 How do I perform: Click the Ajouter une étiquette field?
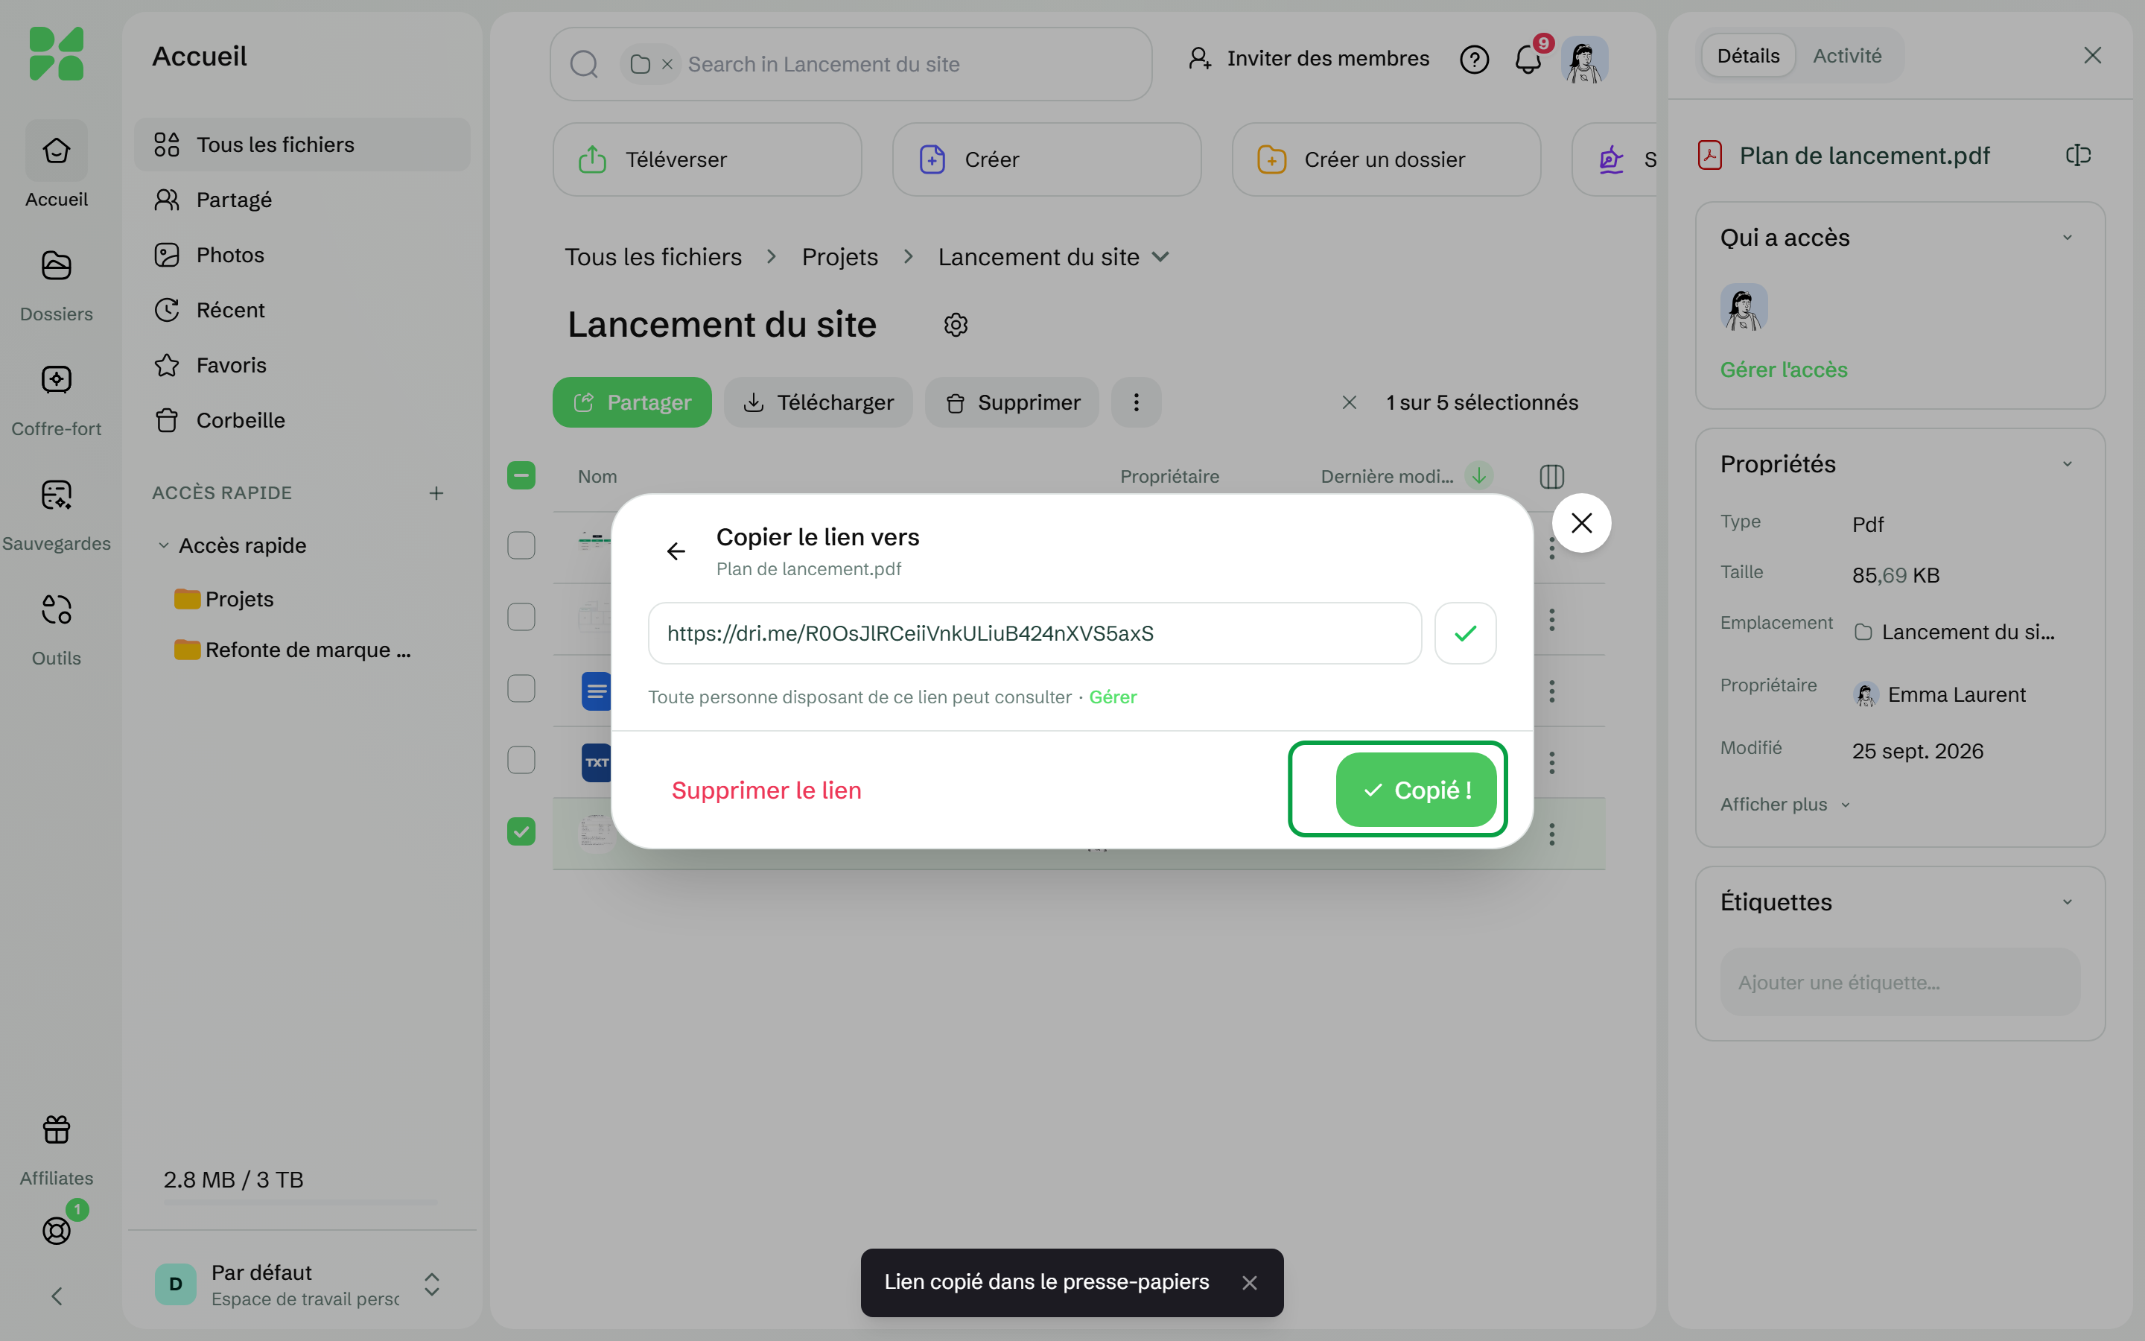[1899, 983]
